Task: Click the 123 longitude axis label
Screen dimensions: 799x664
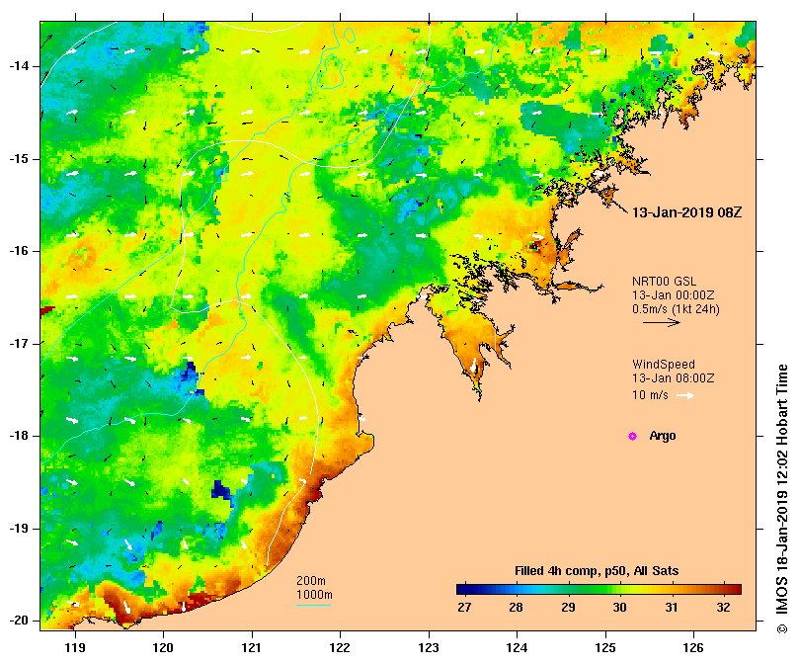Action: click(429, 647)
